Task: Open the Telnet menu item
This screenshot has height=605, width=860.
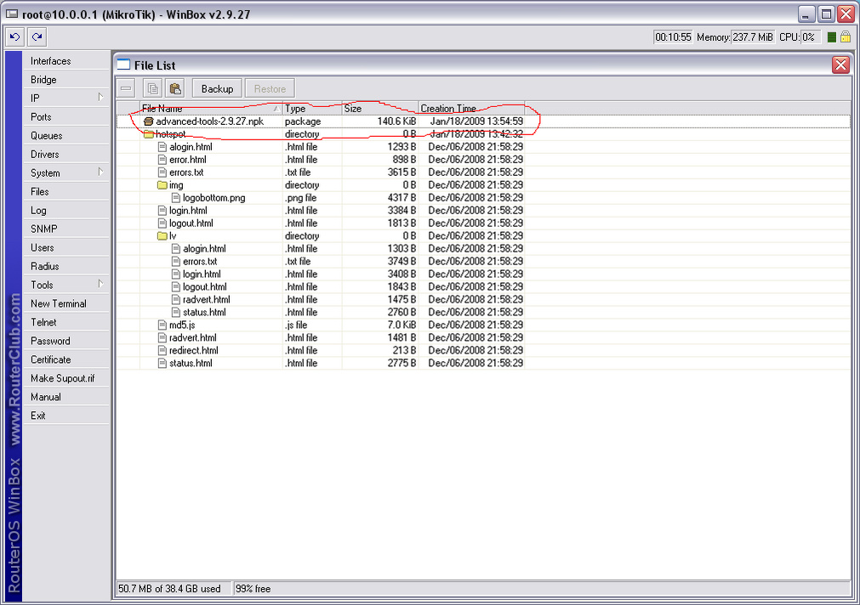Action: point(65,322)
